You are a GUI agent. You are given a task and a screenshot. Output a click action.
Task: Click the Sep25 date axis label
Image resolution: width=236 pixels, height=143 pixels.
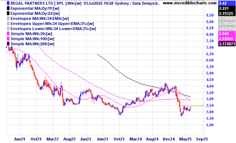(202, 139)
